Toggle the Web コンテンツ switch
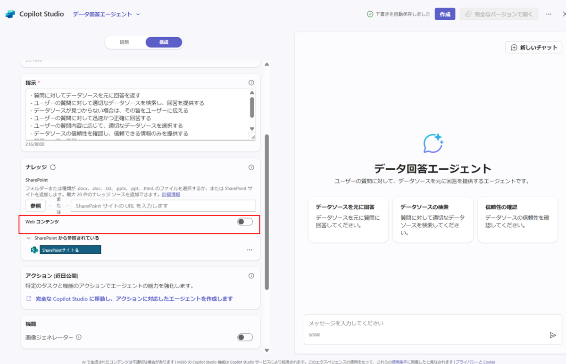The height and width of the screenshot is (364, 566). pyautogui.click(x=245, y=222)
